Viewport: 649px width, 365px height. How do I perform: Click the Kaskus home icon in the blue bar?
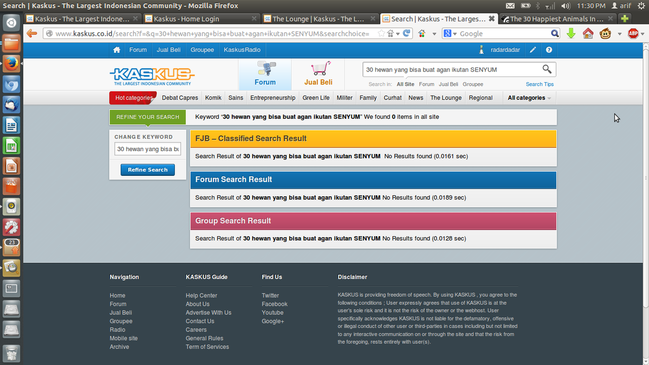coord(117,50)
